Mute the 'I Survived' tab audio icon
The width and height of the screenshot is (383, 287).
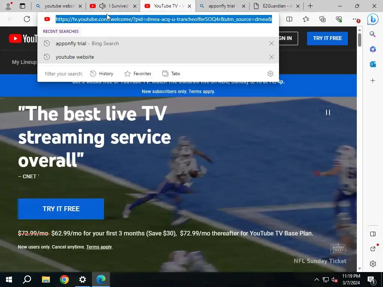[102, 6]
